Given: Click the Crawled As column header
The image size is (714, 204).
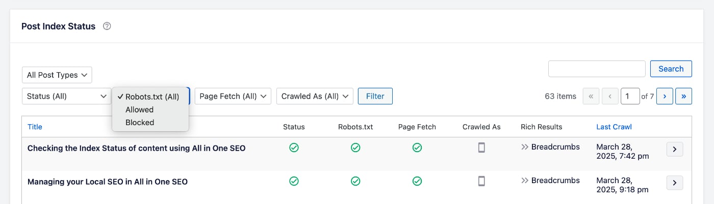Looking at the screenshot, I should coord(481,127).
